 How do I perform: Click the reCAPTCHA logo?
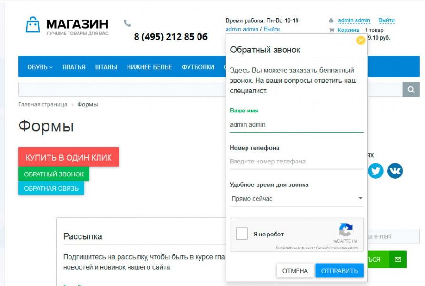(346, 230)
